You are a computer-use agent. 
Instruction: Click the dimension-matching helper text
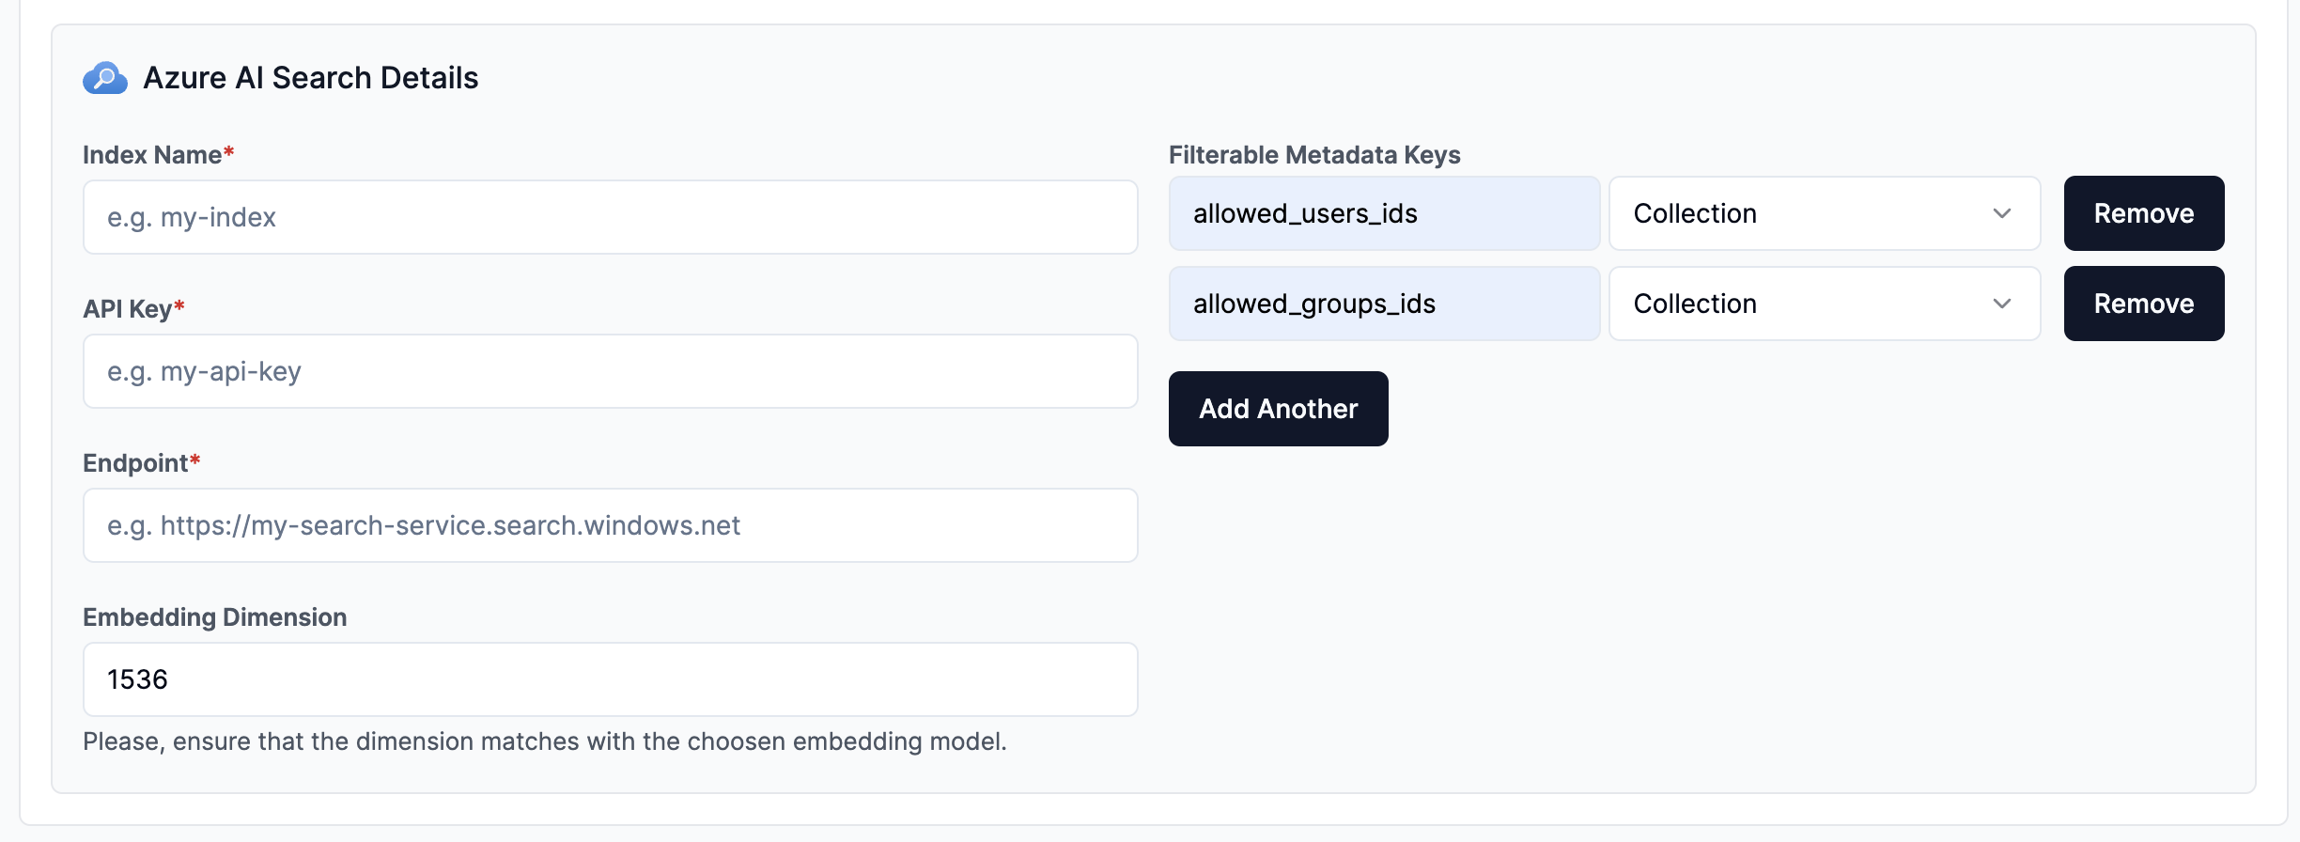544,741
